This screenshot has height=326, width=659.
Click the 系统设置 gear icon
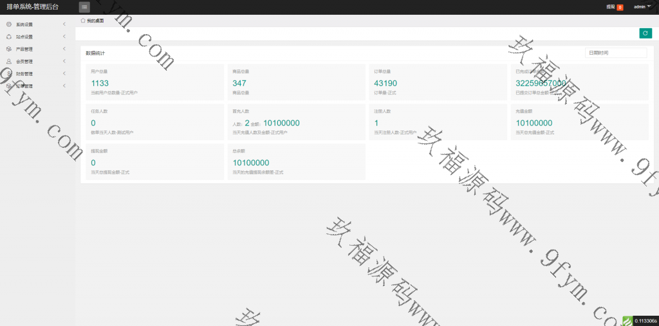point(8,24)
